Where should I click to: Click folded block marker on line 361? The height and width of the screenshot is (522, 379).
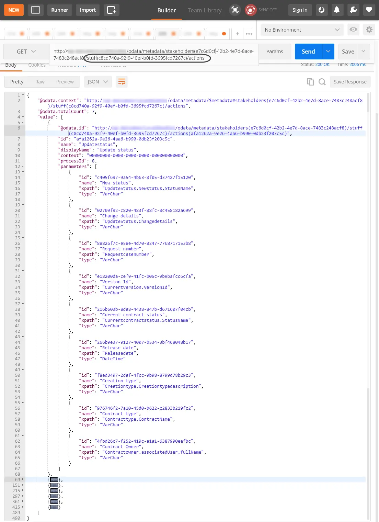point(54,501)
